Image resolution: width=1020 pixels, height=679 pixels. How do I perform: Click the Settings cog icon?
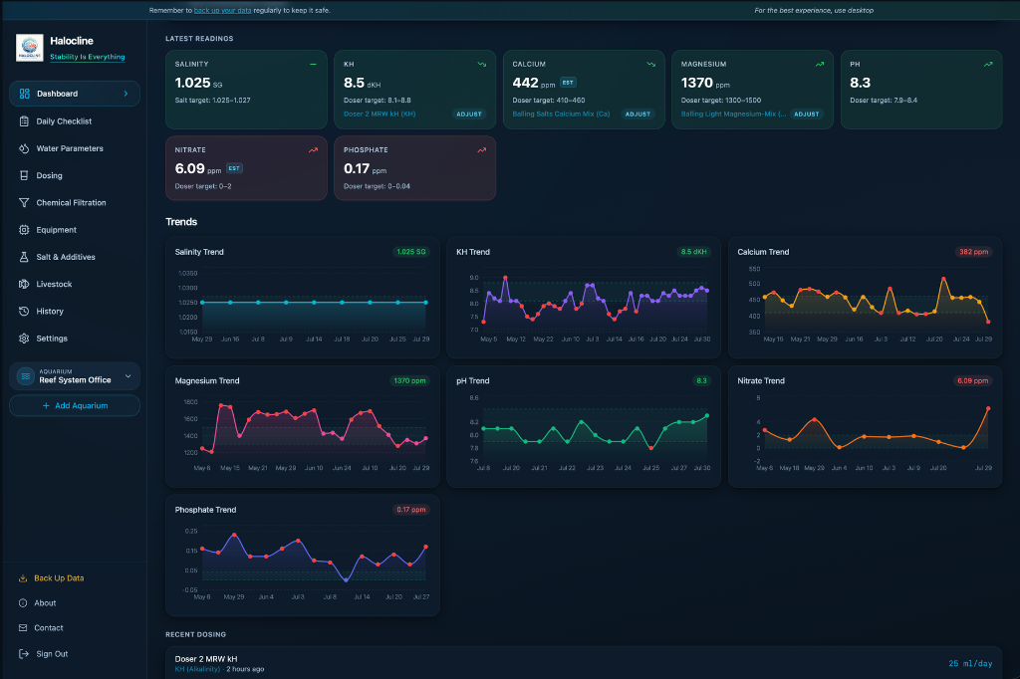coord(24,339)
